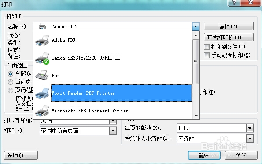Confirm printing with 确定 button
Viewport: 262px width, 164px height.
pos(204,156)
